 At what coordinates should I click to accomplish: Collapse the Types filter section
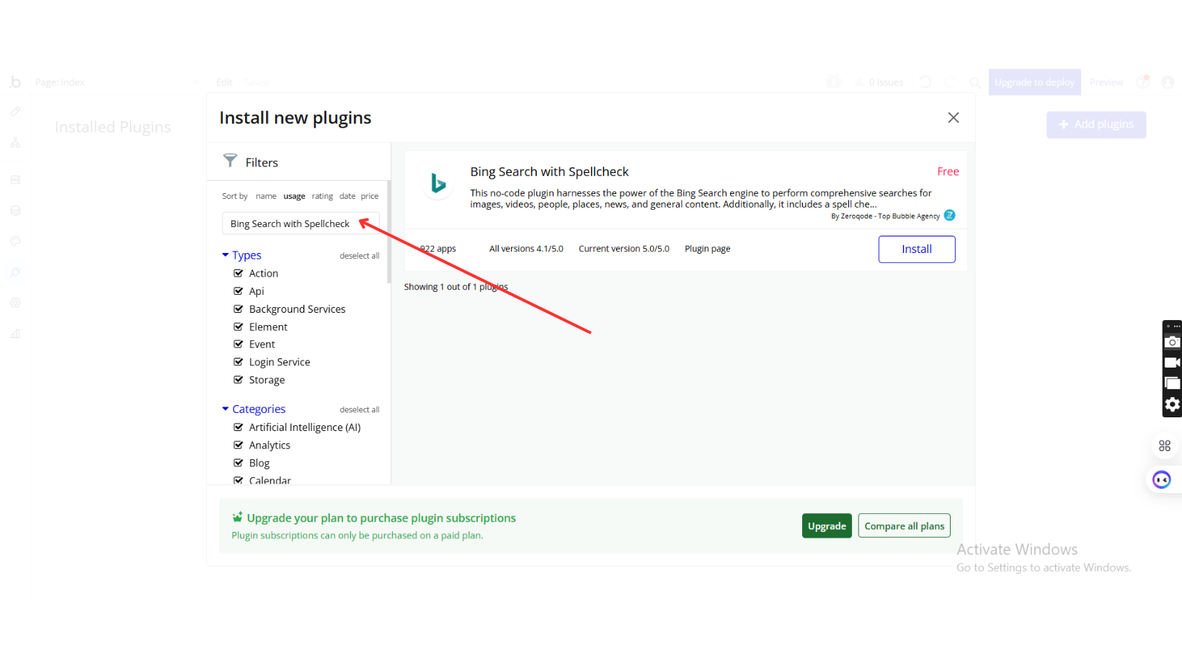[x=226, y=255]
